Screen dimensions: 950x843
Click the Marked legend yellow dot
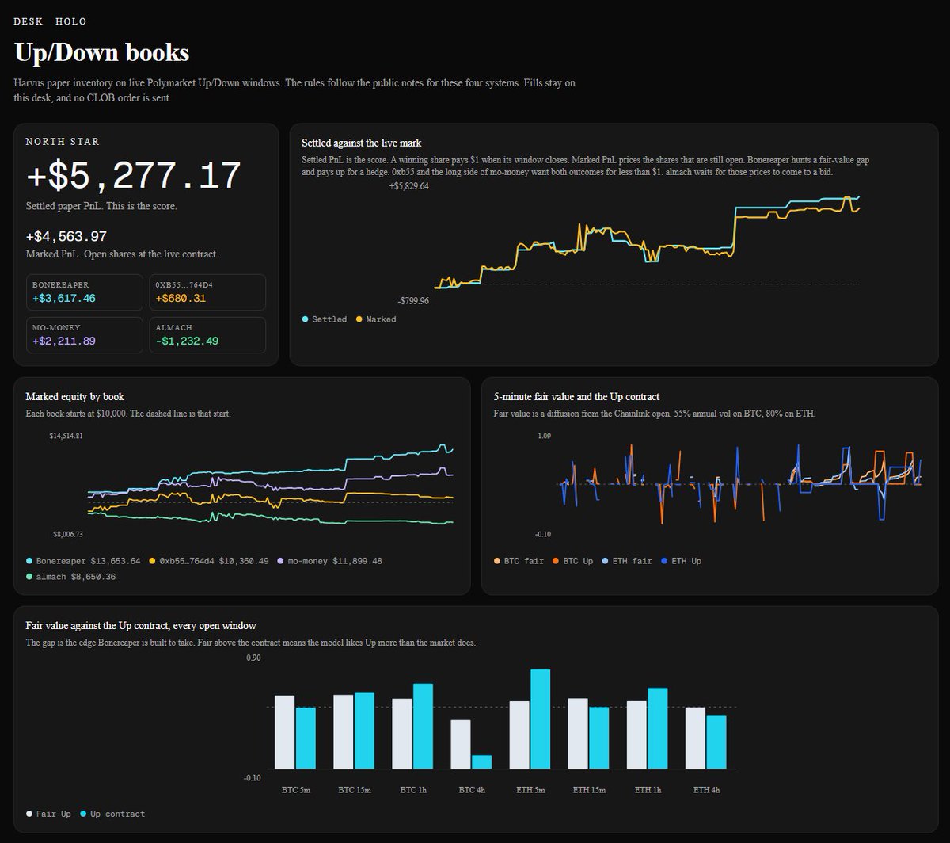coord(359,319)
